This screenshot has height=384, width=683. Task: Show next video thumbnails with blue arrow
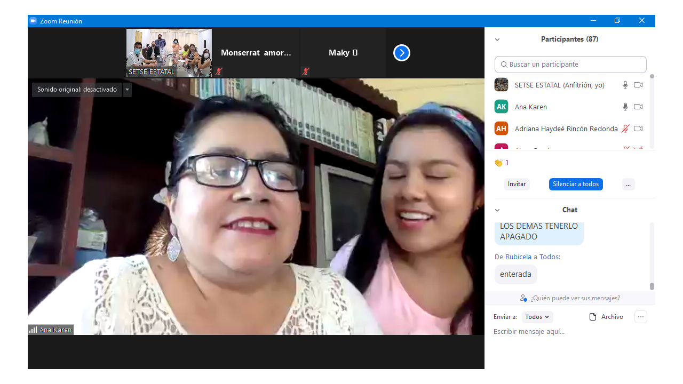click(402, 53)
